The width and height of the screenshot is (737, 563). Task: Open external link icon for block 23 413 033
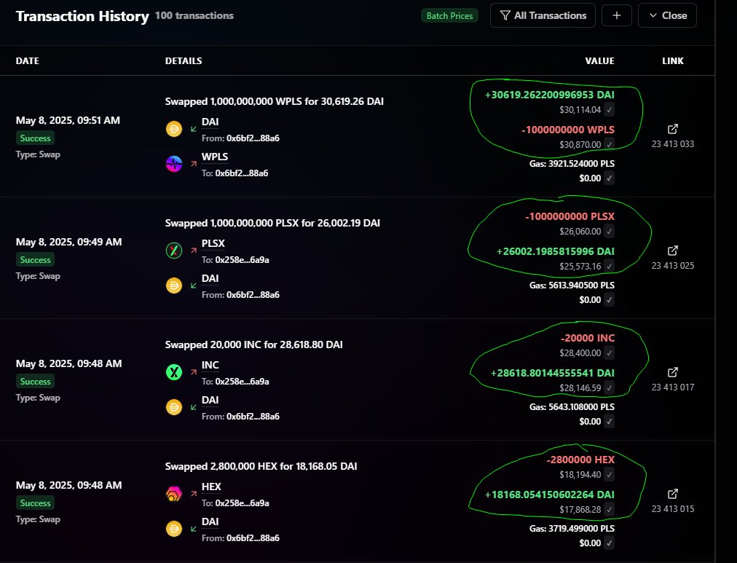[673, 129]
